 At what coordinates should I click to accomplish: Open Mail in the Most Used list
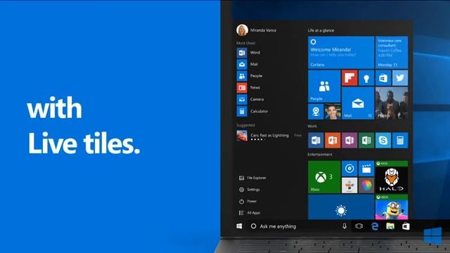[x=247, y=64]
